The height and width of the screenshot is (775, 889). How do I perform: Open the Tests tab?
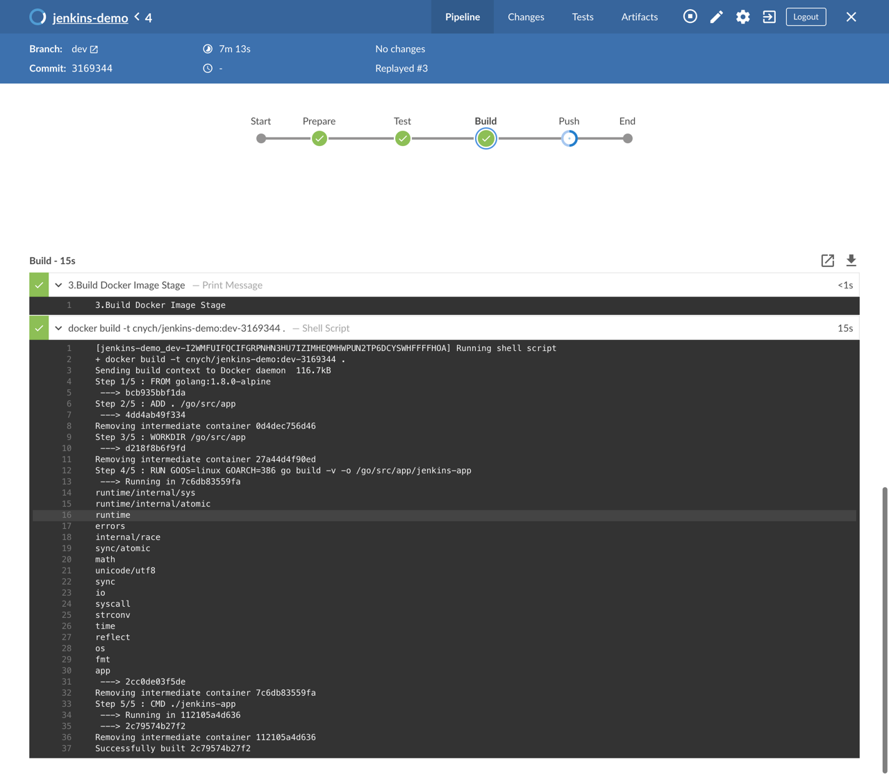pyautogui.click(x=582, y=17)
